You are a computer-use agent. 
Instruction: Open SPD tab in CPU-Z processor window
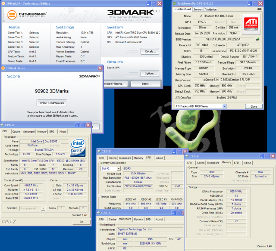(x=52, y=131)
